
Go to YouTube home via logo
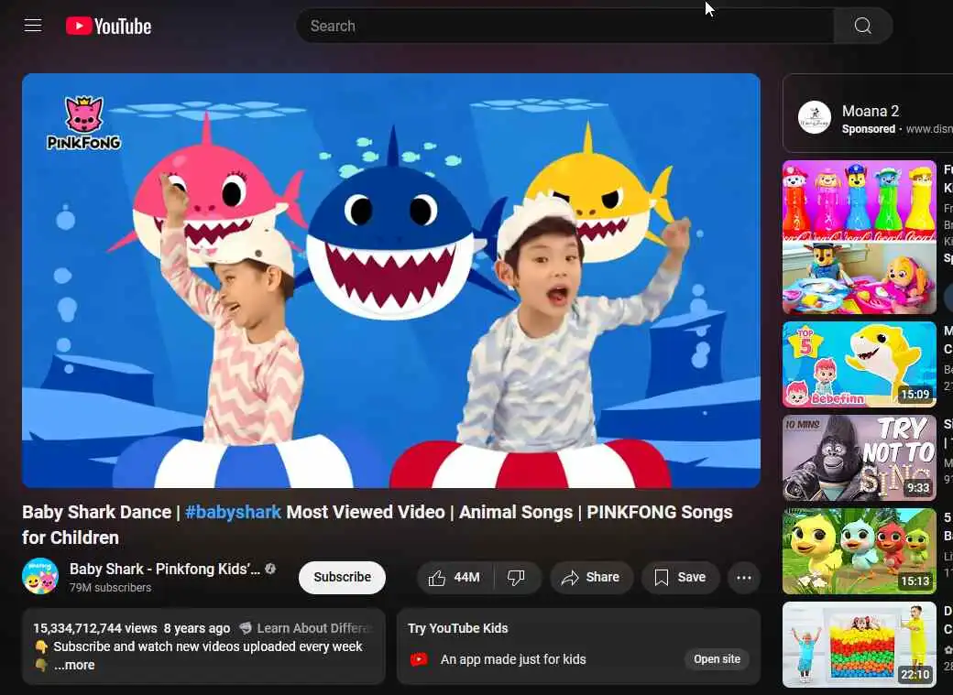(108, 27)
